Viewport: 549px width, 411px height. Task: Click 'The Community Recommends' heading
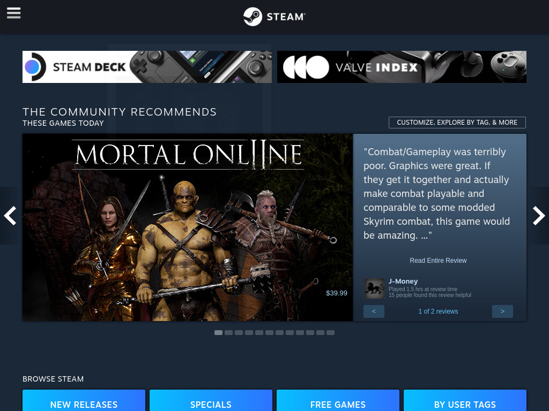(x=120, y=112)
